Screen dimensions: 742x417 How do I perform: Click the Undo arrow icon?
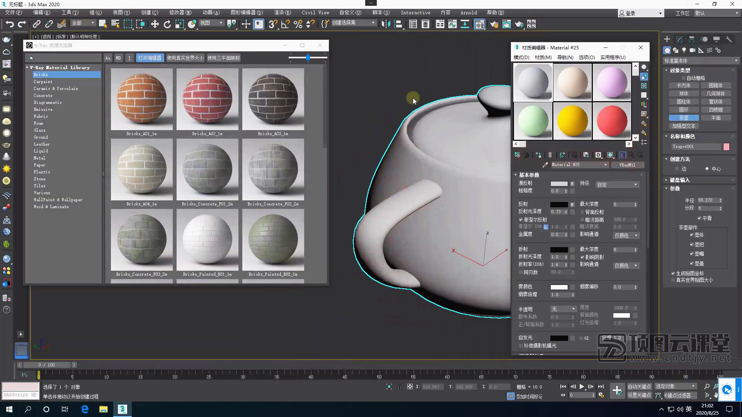tap(9, 24)
